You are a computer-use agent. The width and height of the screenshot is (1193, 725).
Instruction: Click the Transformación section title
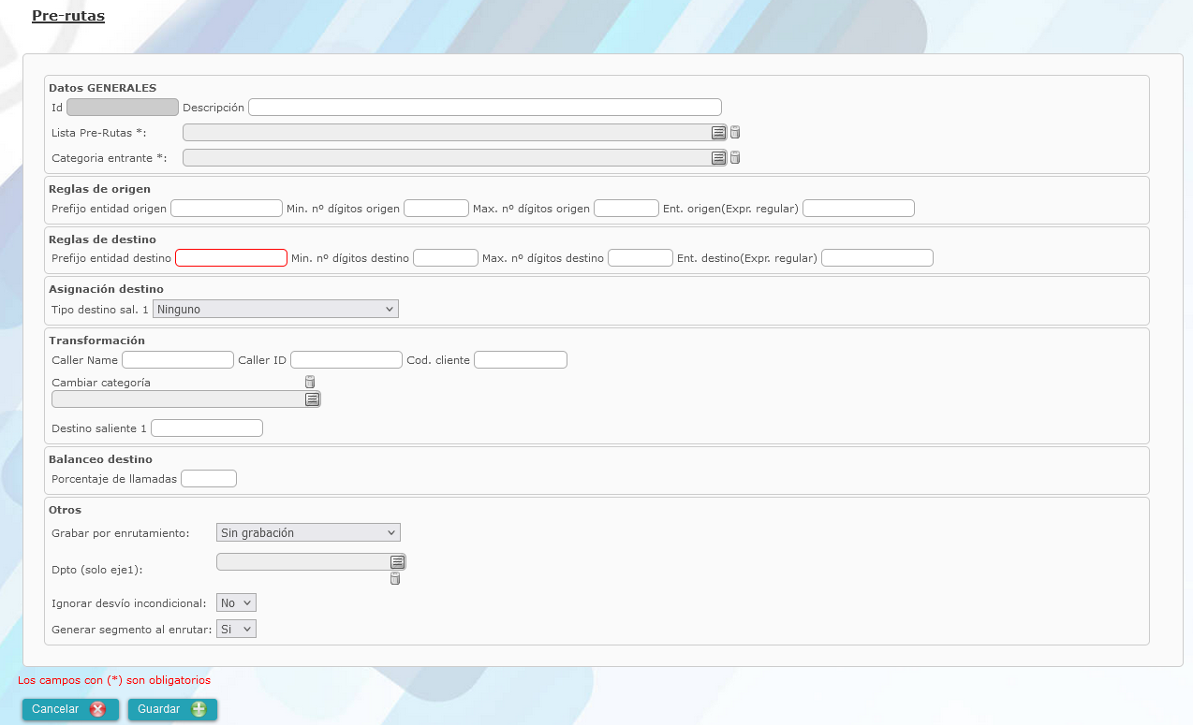point(97,341)
